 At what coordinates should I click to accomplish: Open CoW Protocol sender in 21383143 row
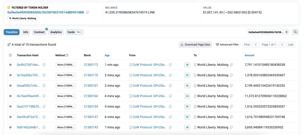coord(149,127)
